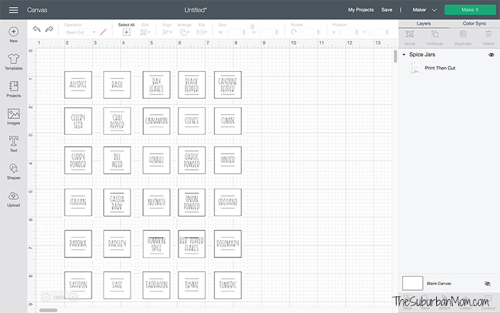Click the Contour tool in bottom panel
This screenshot has width=500, height=313.
(488, 303)
